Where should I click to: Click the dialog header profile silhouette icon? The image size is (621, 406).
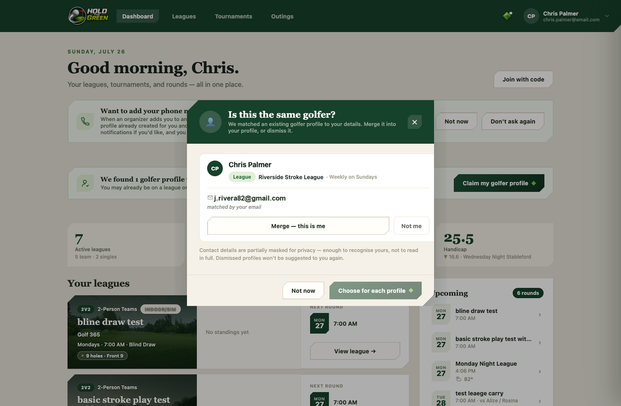[x=211, y=122]
